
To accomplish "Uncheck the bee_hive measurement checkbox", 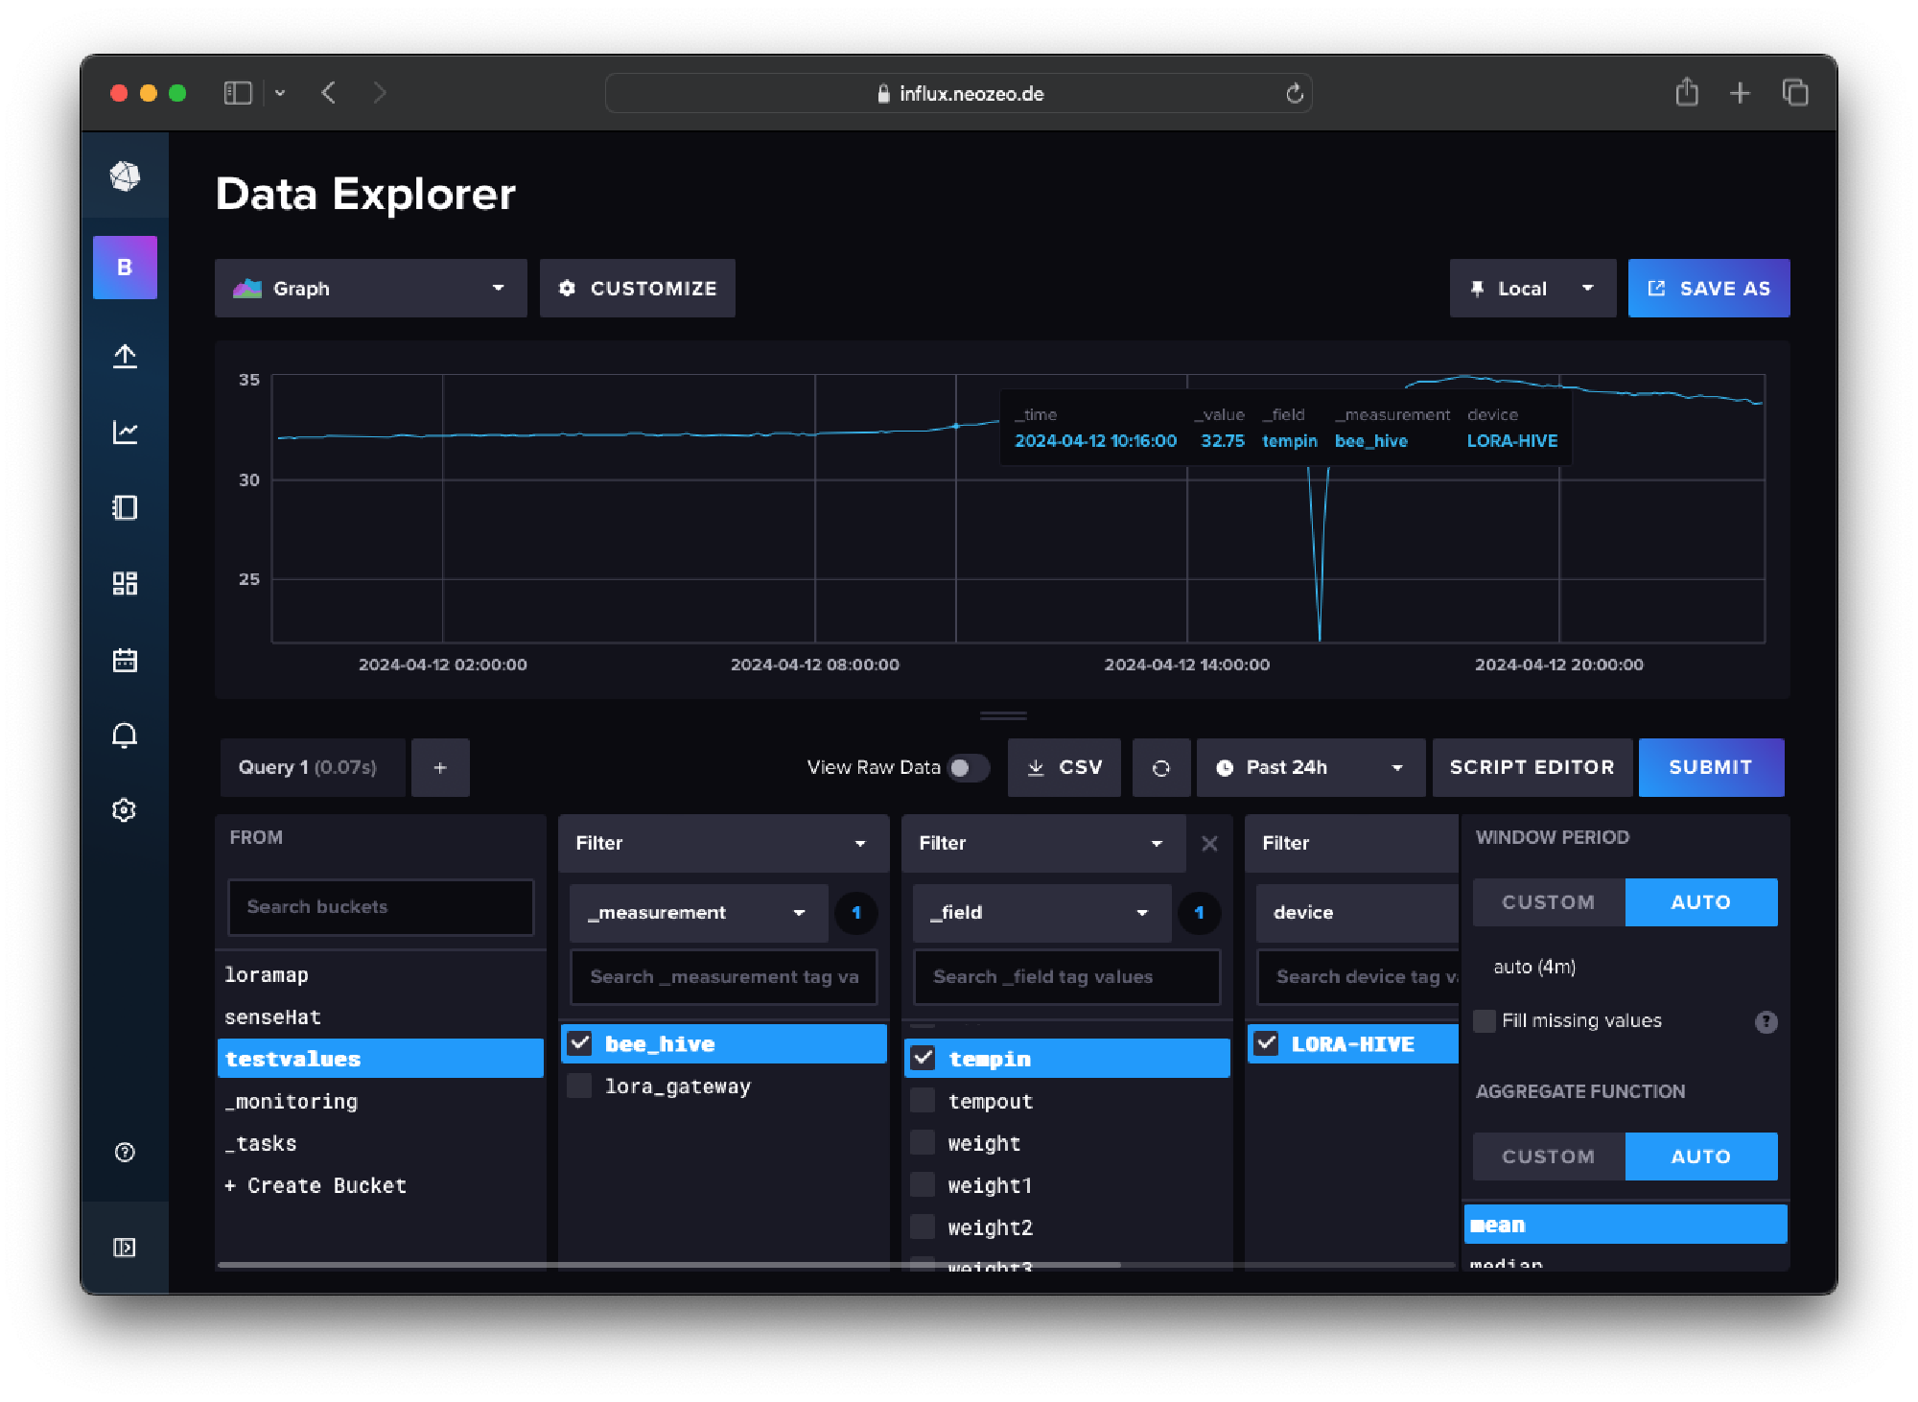I will point(579,1043).
